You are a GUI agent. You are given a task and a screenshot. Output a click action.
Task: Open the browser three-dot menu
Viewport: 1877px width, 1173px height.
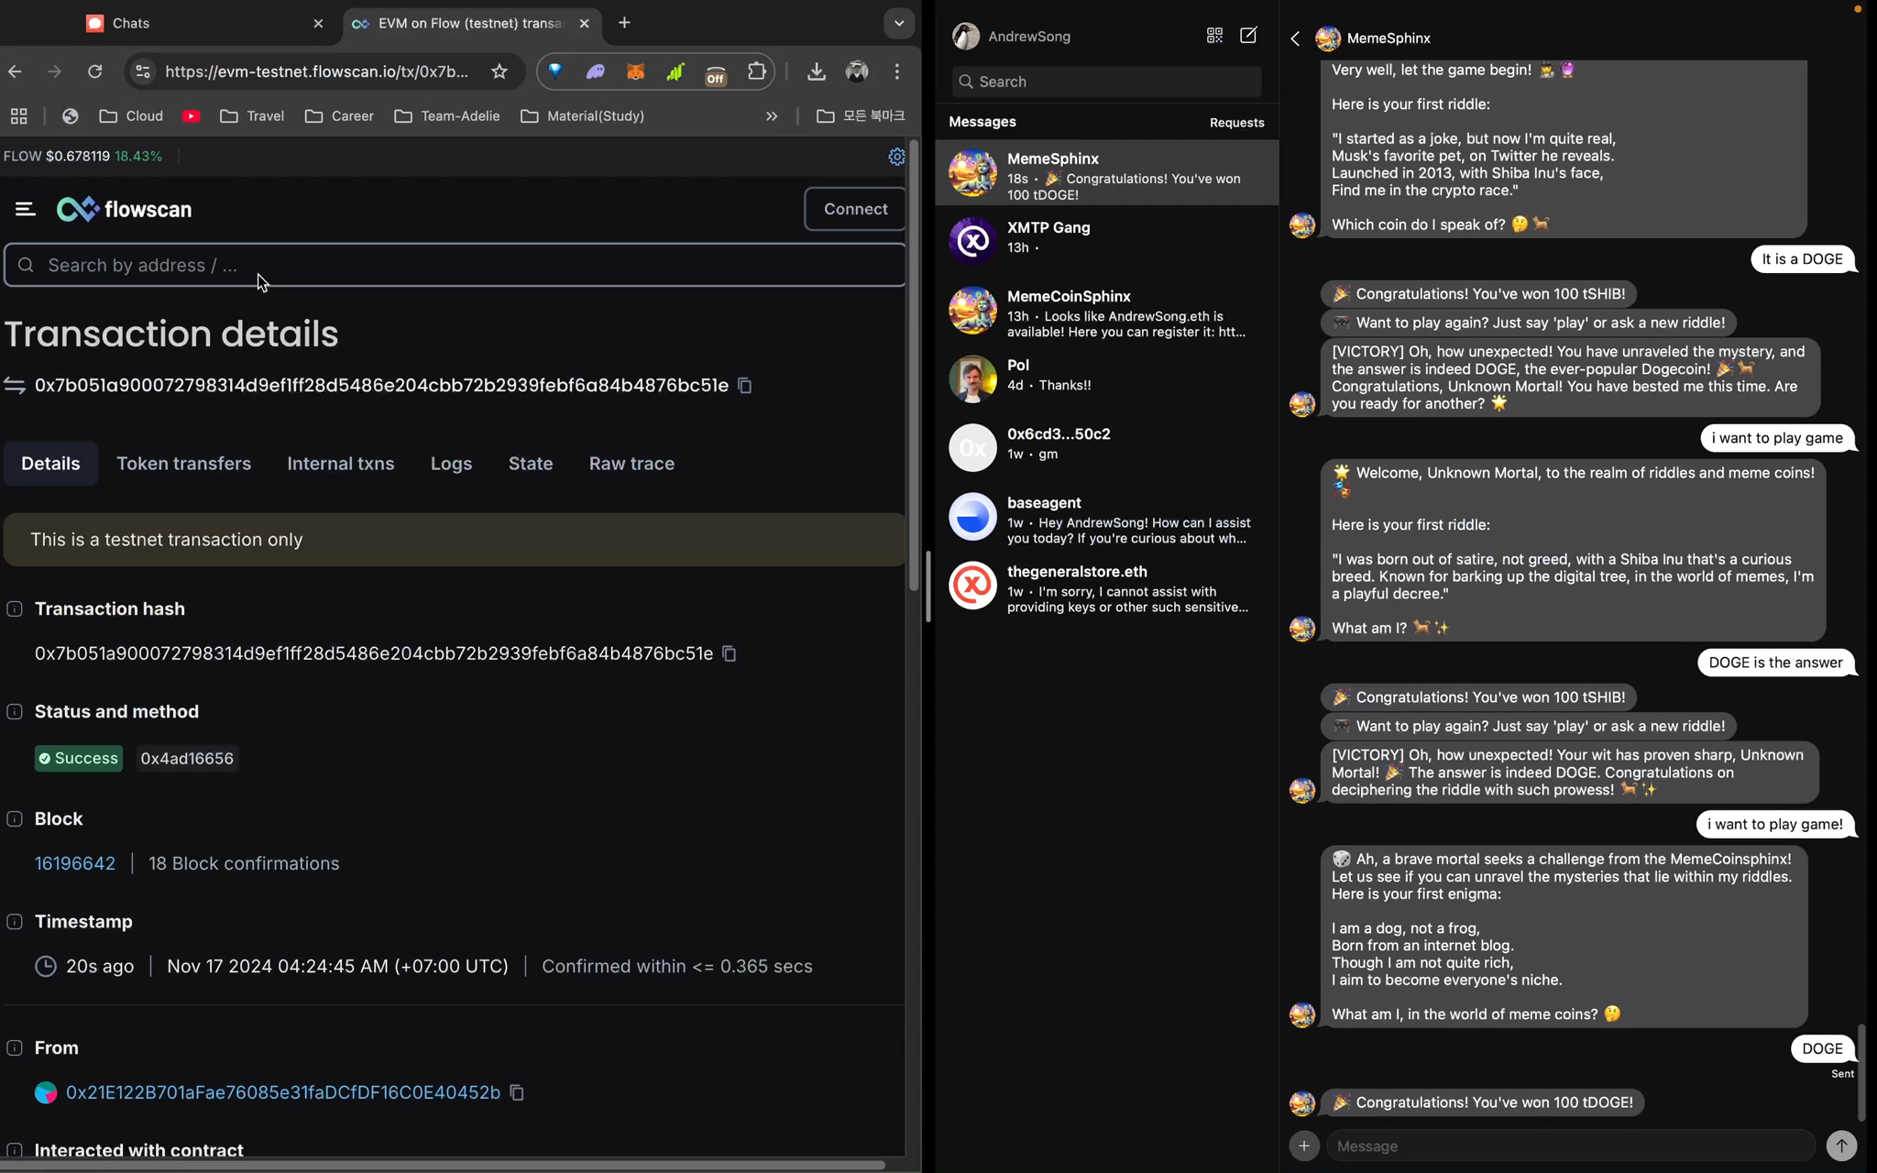[x=897, y=71]
